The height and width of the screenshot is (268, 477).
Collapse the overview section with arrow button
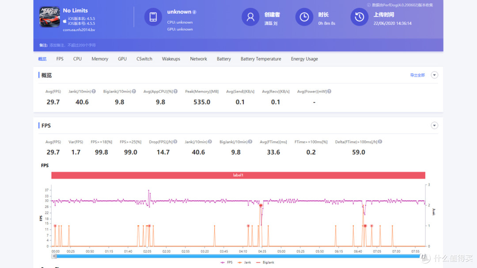point(435,75)
